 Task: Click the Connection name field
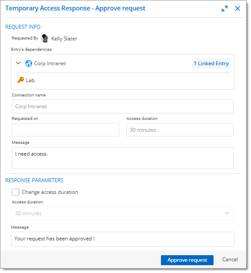click(123, 107)
